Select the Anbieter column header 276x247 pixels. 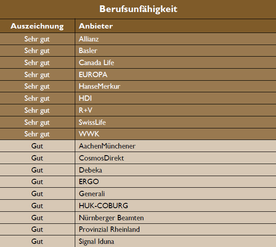96,26
